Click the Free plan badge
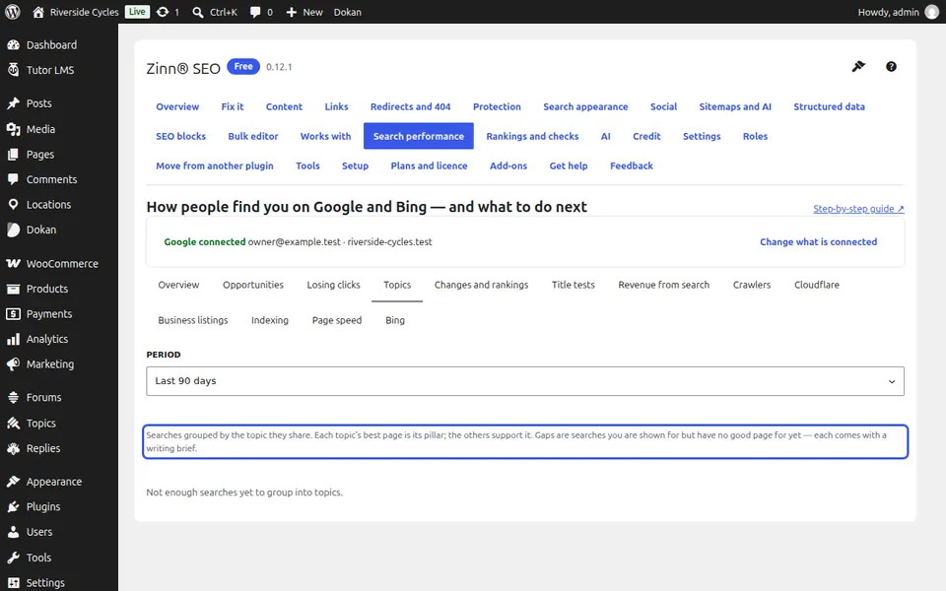The width and height of the screenshot is (946, 591). click(243, 66)
